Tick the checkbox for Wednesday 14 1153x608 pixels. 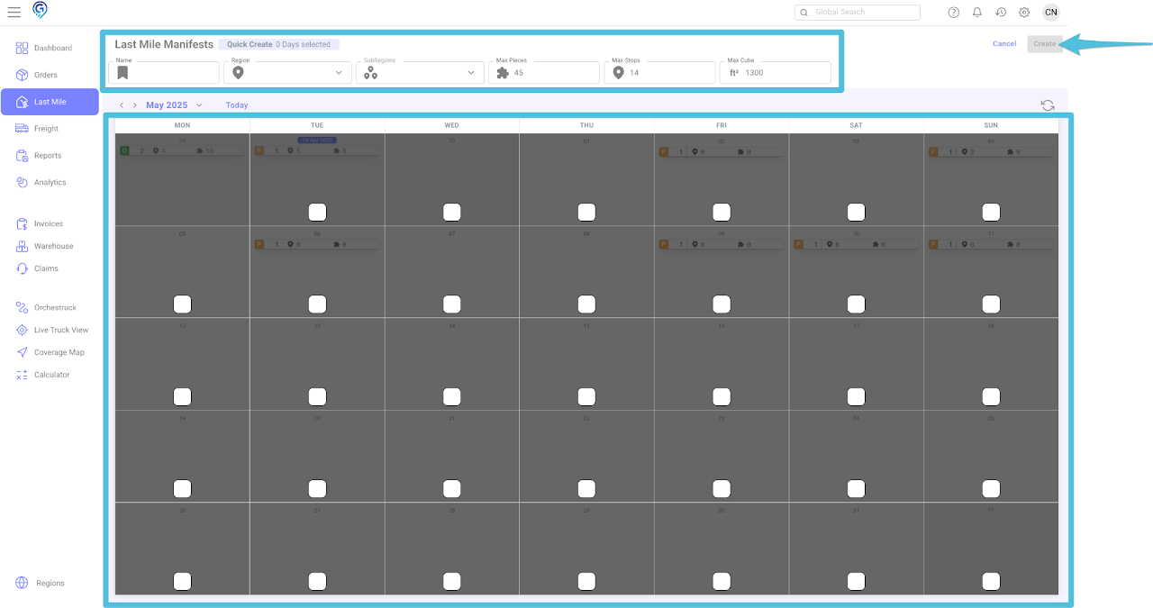[x=452, y=396]
